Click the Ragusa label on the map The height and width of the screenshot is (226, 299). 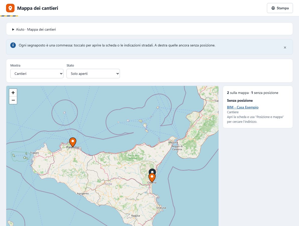click(x=136, y=216)
